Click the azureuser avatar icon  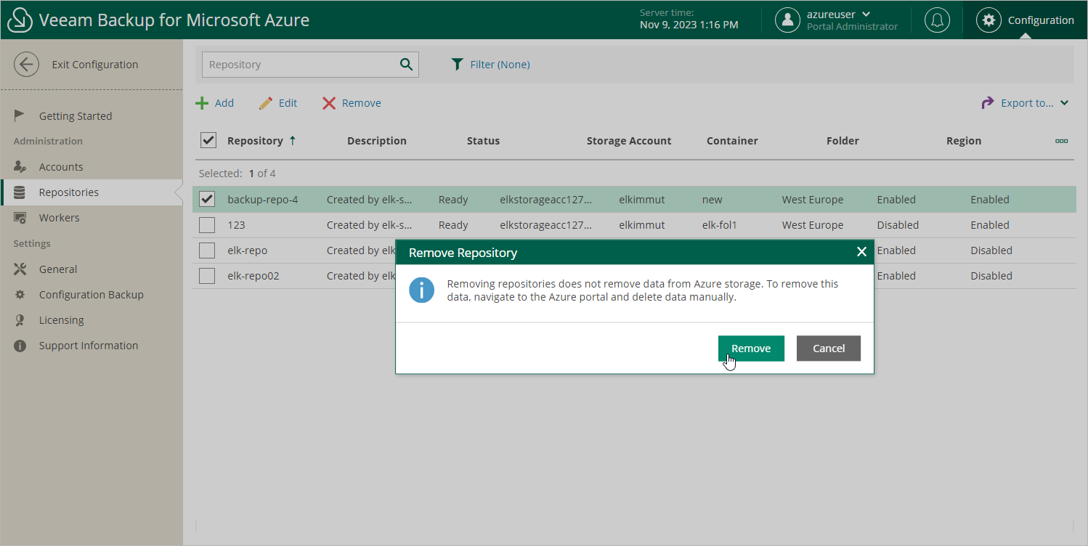[787, 20]
